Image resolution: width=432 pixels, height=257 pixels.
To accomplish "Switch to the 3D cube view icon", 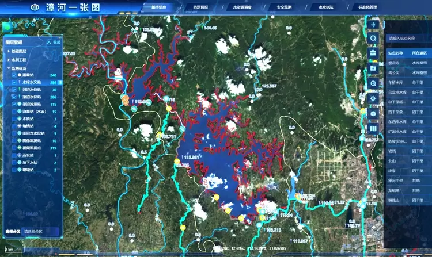I will 373,113.
